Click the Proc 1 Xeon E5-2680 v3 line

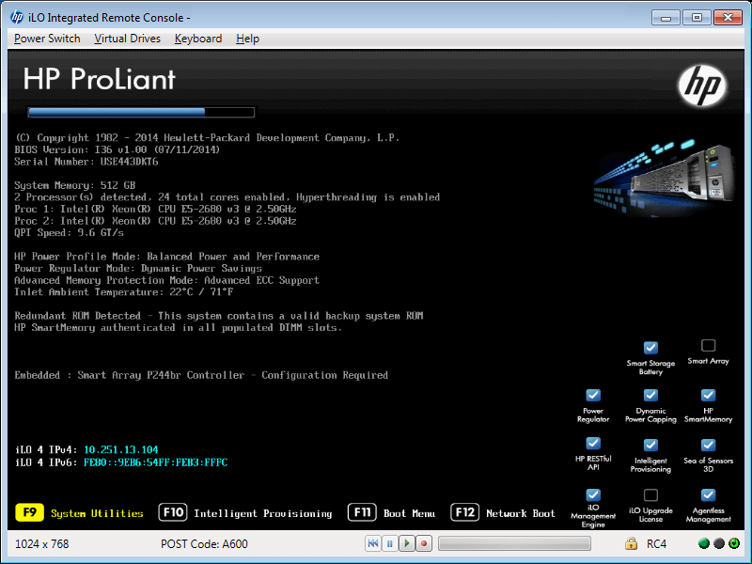point(155,209)
